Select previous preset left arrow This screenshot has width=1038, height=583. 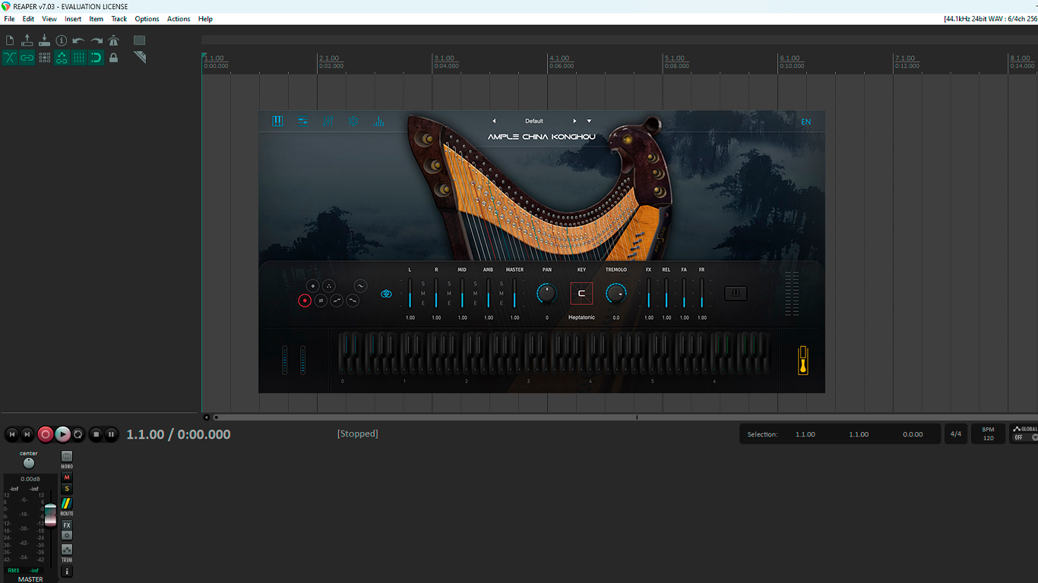tap(494, 121)
